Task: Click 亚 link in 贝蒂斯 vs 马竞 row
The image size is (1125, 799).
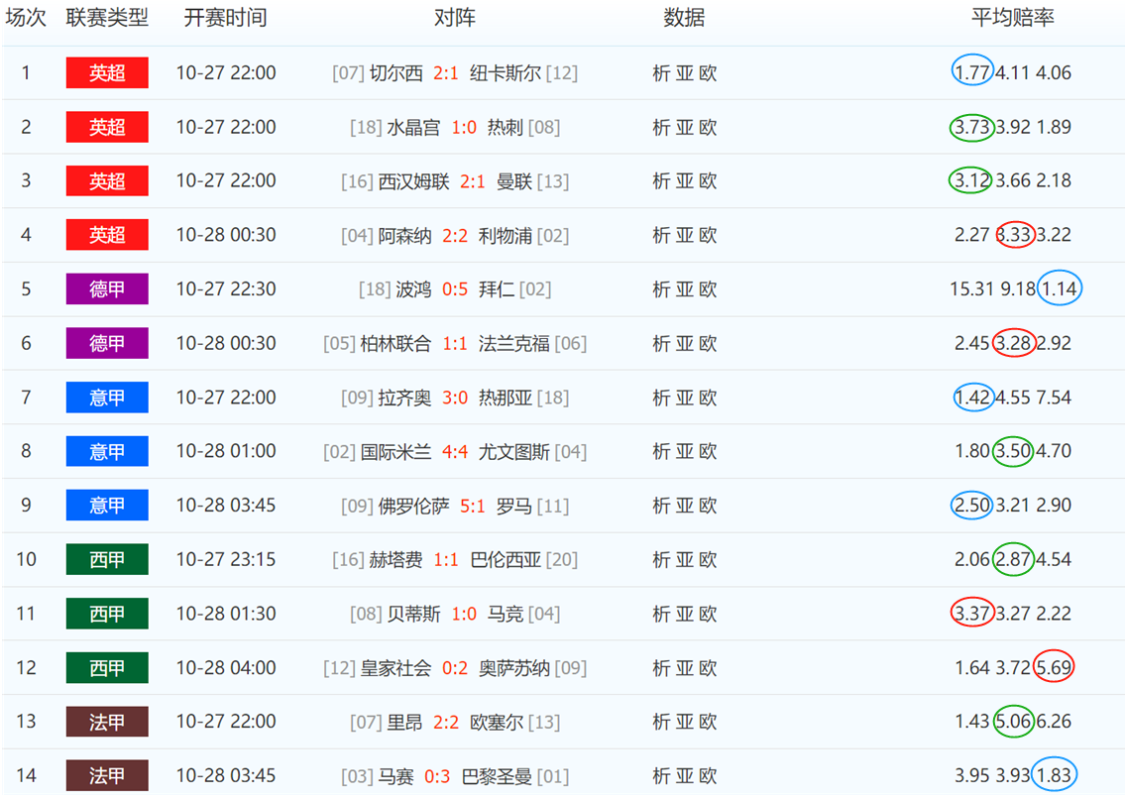Action: (x=685, y=614)
